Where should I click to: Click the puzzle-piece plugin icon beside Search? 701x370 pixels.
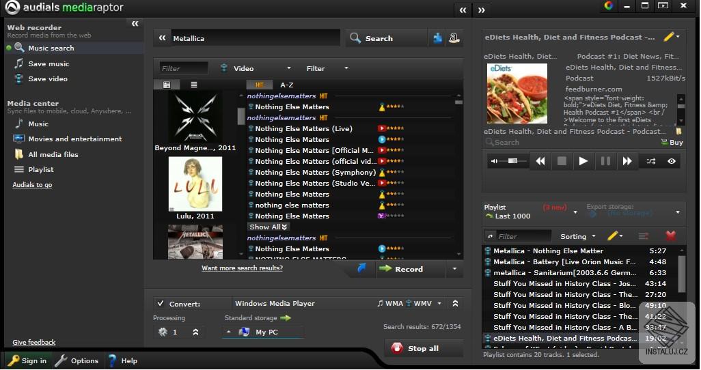pyautogui.click(x=437, y=38)
